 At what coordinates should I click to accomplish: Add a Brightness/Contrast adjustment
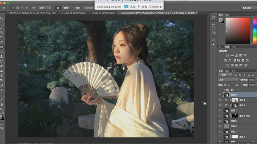coord(228,55)
